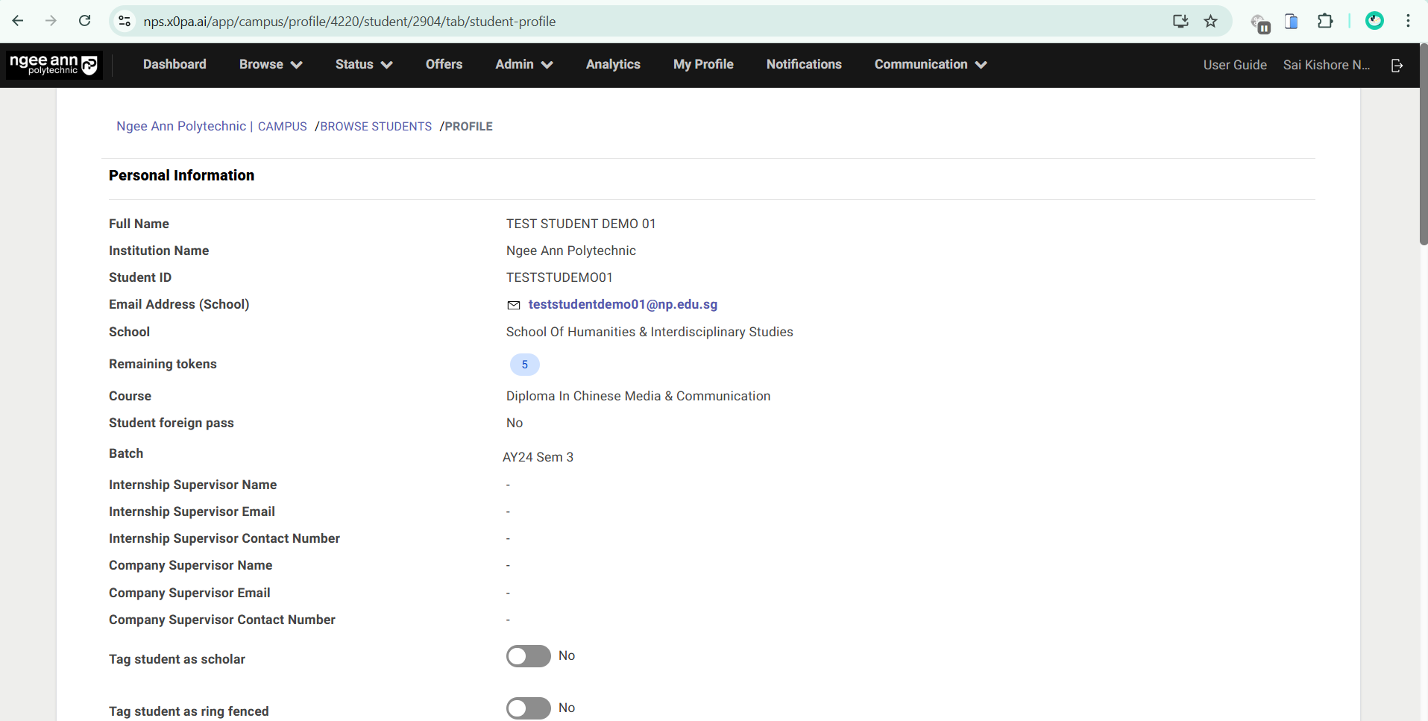The image size is (1428, 721).
Task: Go to the Dashboard page
Action: pyautogui.click(x=174, y=65)
